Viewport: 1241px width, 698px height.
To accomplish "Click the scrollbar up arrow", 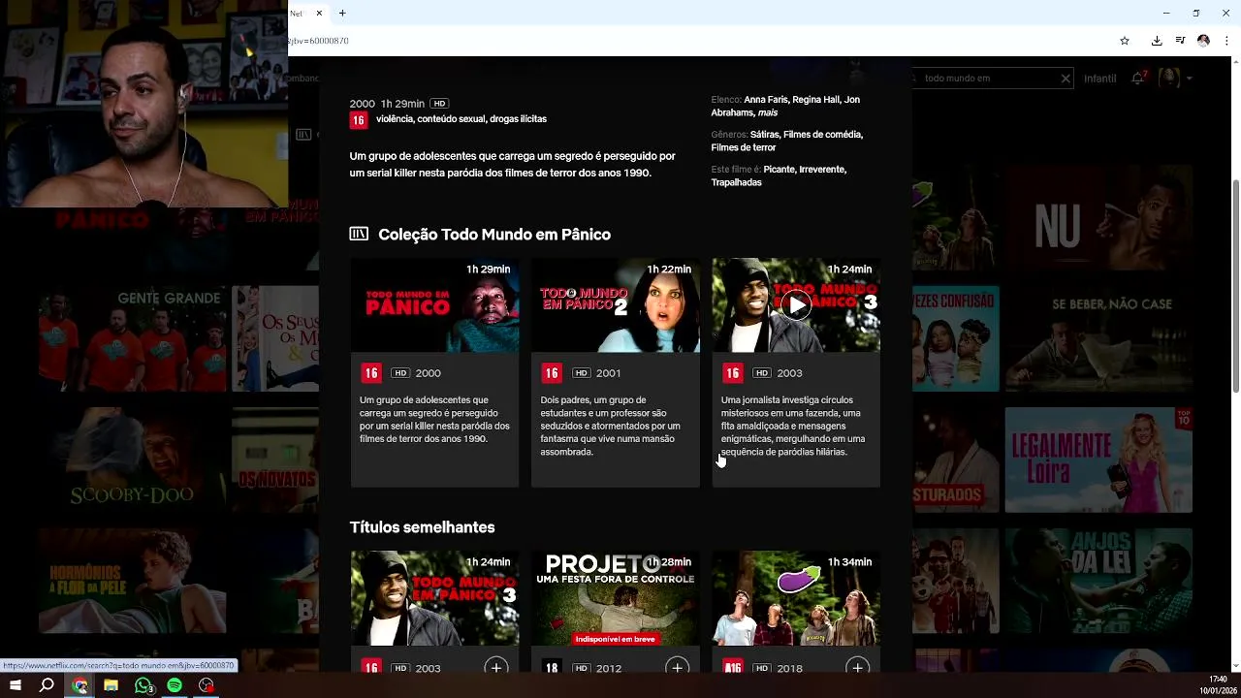I will pyautogui.click(x=1235, y=62).
